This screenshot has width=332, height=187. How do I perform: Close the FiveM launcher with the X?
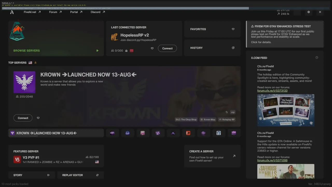(320, 12)
